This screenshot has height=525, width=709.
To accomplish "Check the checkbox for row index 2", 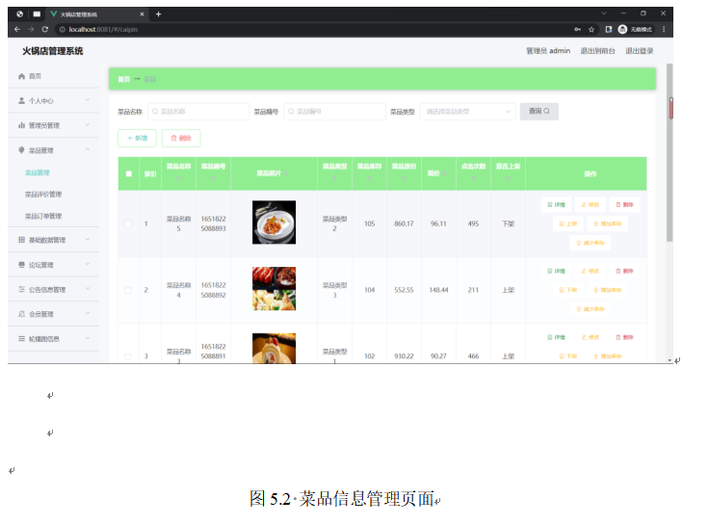I will click(x=128, y=290).
